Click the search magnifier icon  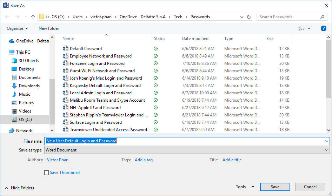tap(322, 17)
